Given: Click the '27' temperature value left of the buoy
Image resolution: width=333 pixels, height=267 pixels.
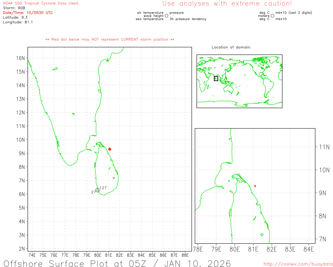Looking at the screenshot, I should click(93, 192).
